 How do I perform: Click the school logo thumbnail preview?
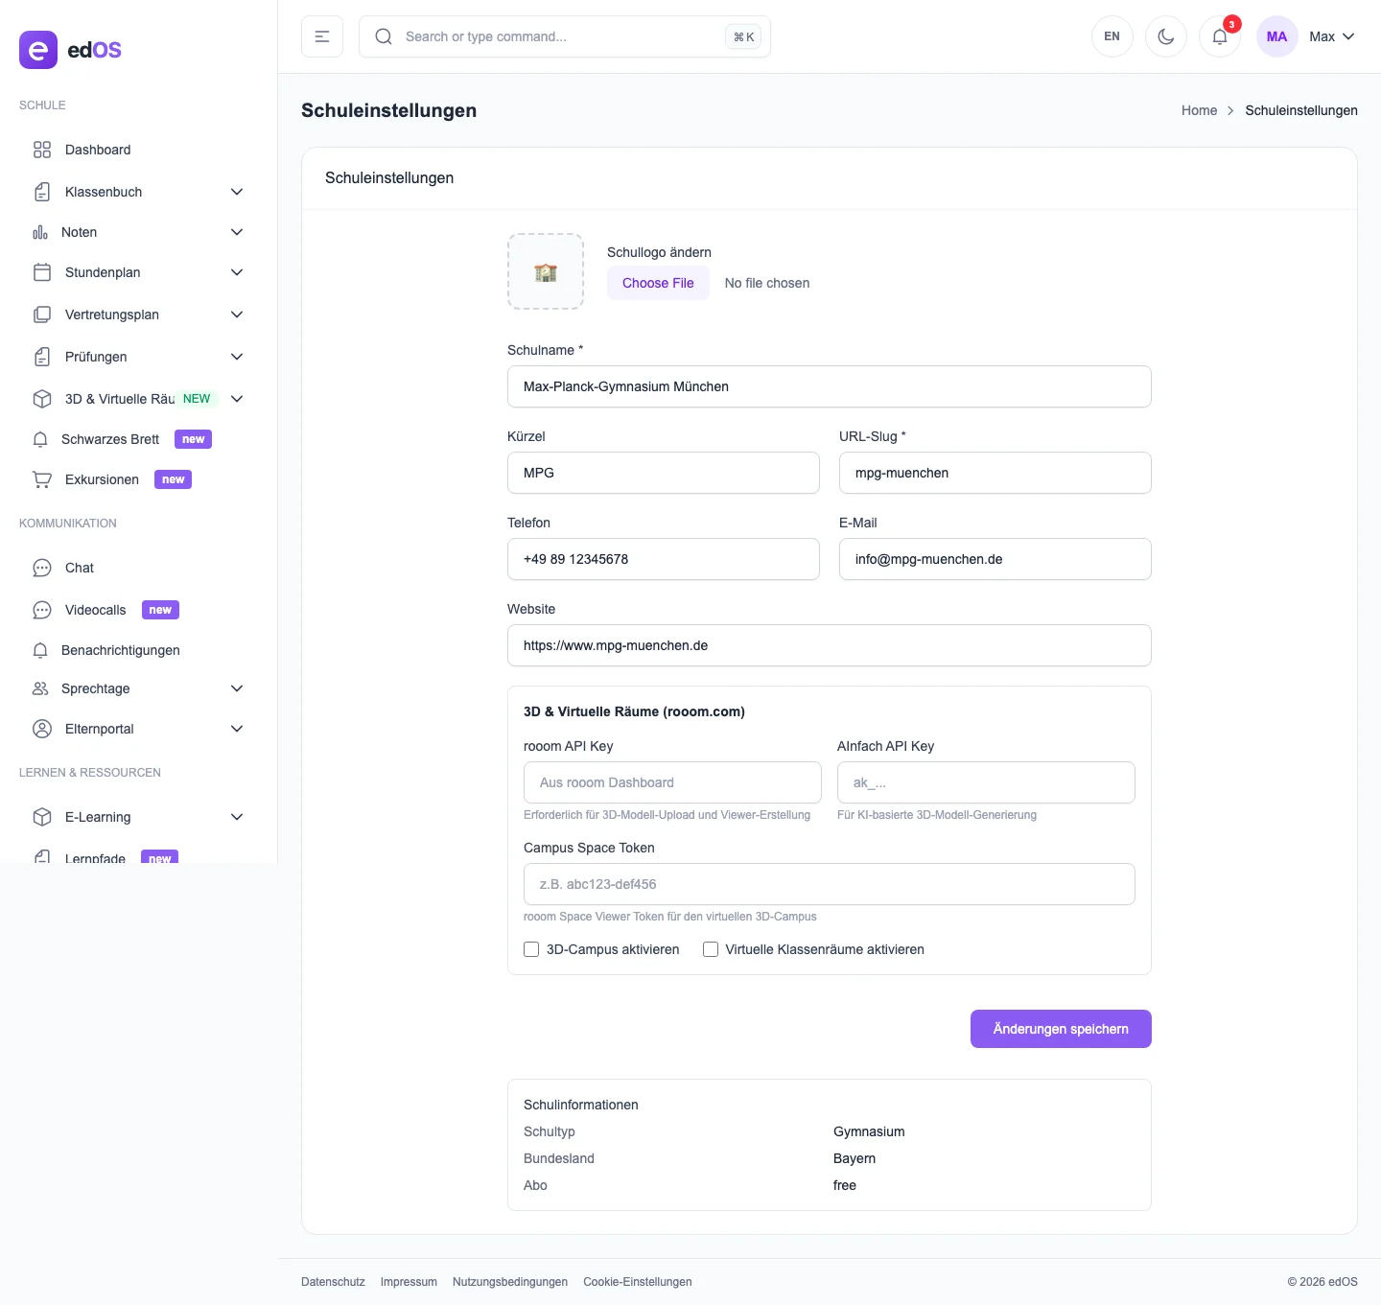coord(546,271)
